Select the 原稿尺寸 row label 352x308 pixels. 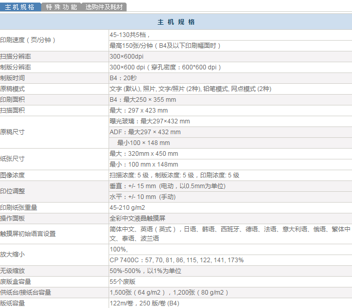click(12, 132)
